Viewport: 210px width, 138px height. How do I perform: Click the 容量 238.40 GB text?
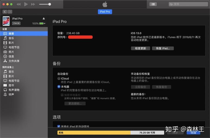click(x=69, y=33)
